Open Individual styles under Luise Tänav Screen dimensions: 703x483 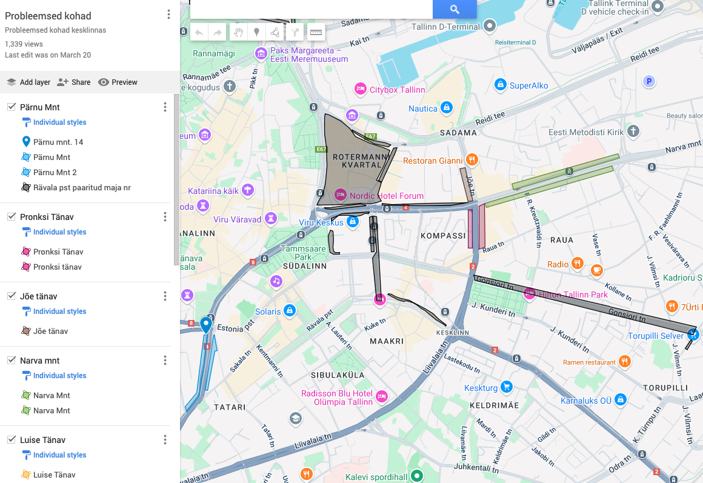coord(55,455)
